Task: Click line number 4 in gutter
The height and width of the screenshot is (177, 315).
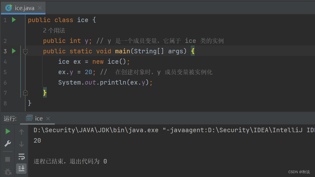Action: click(5, 62)
